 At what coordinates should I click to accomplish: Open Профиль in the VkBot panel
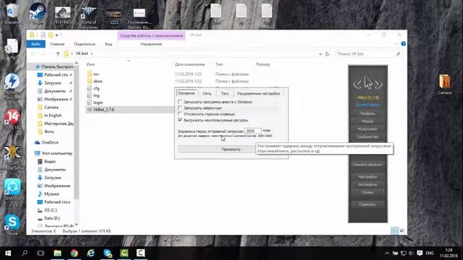click(x=368, y=113)
